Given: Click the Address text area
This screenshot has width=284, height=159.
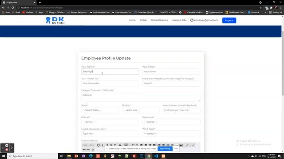Looking at the screenshot, I should (141, 97).
